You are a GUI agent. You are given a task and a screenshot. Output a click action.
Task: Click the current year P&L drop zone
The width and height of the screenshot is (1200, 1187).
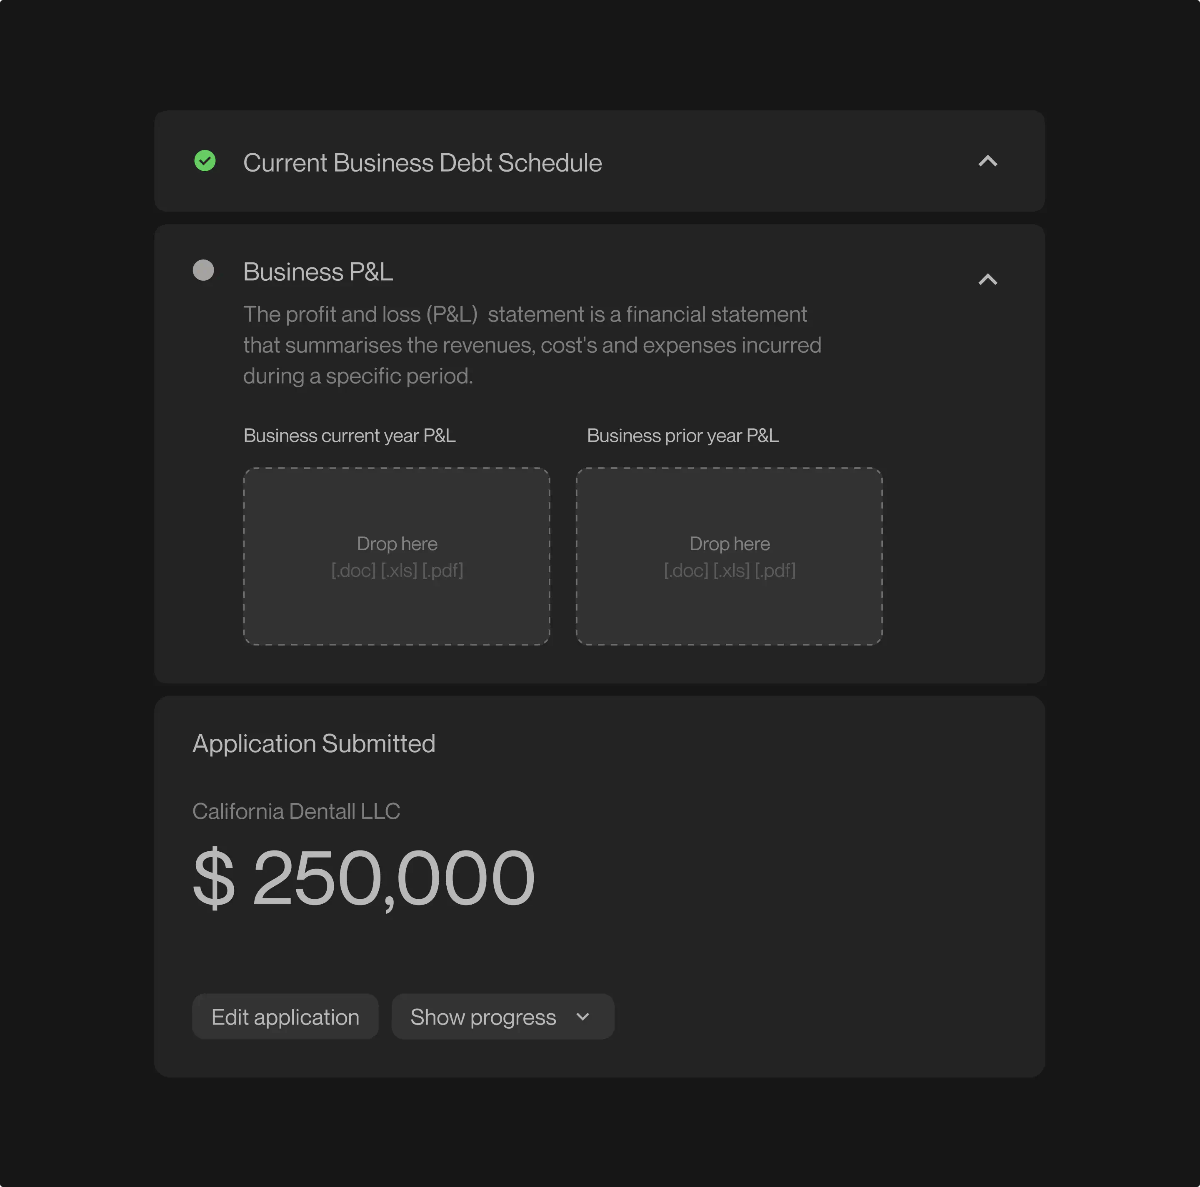coord(397,556)
